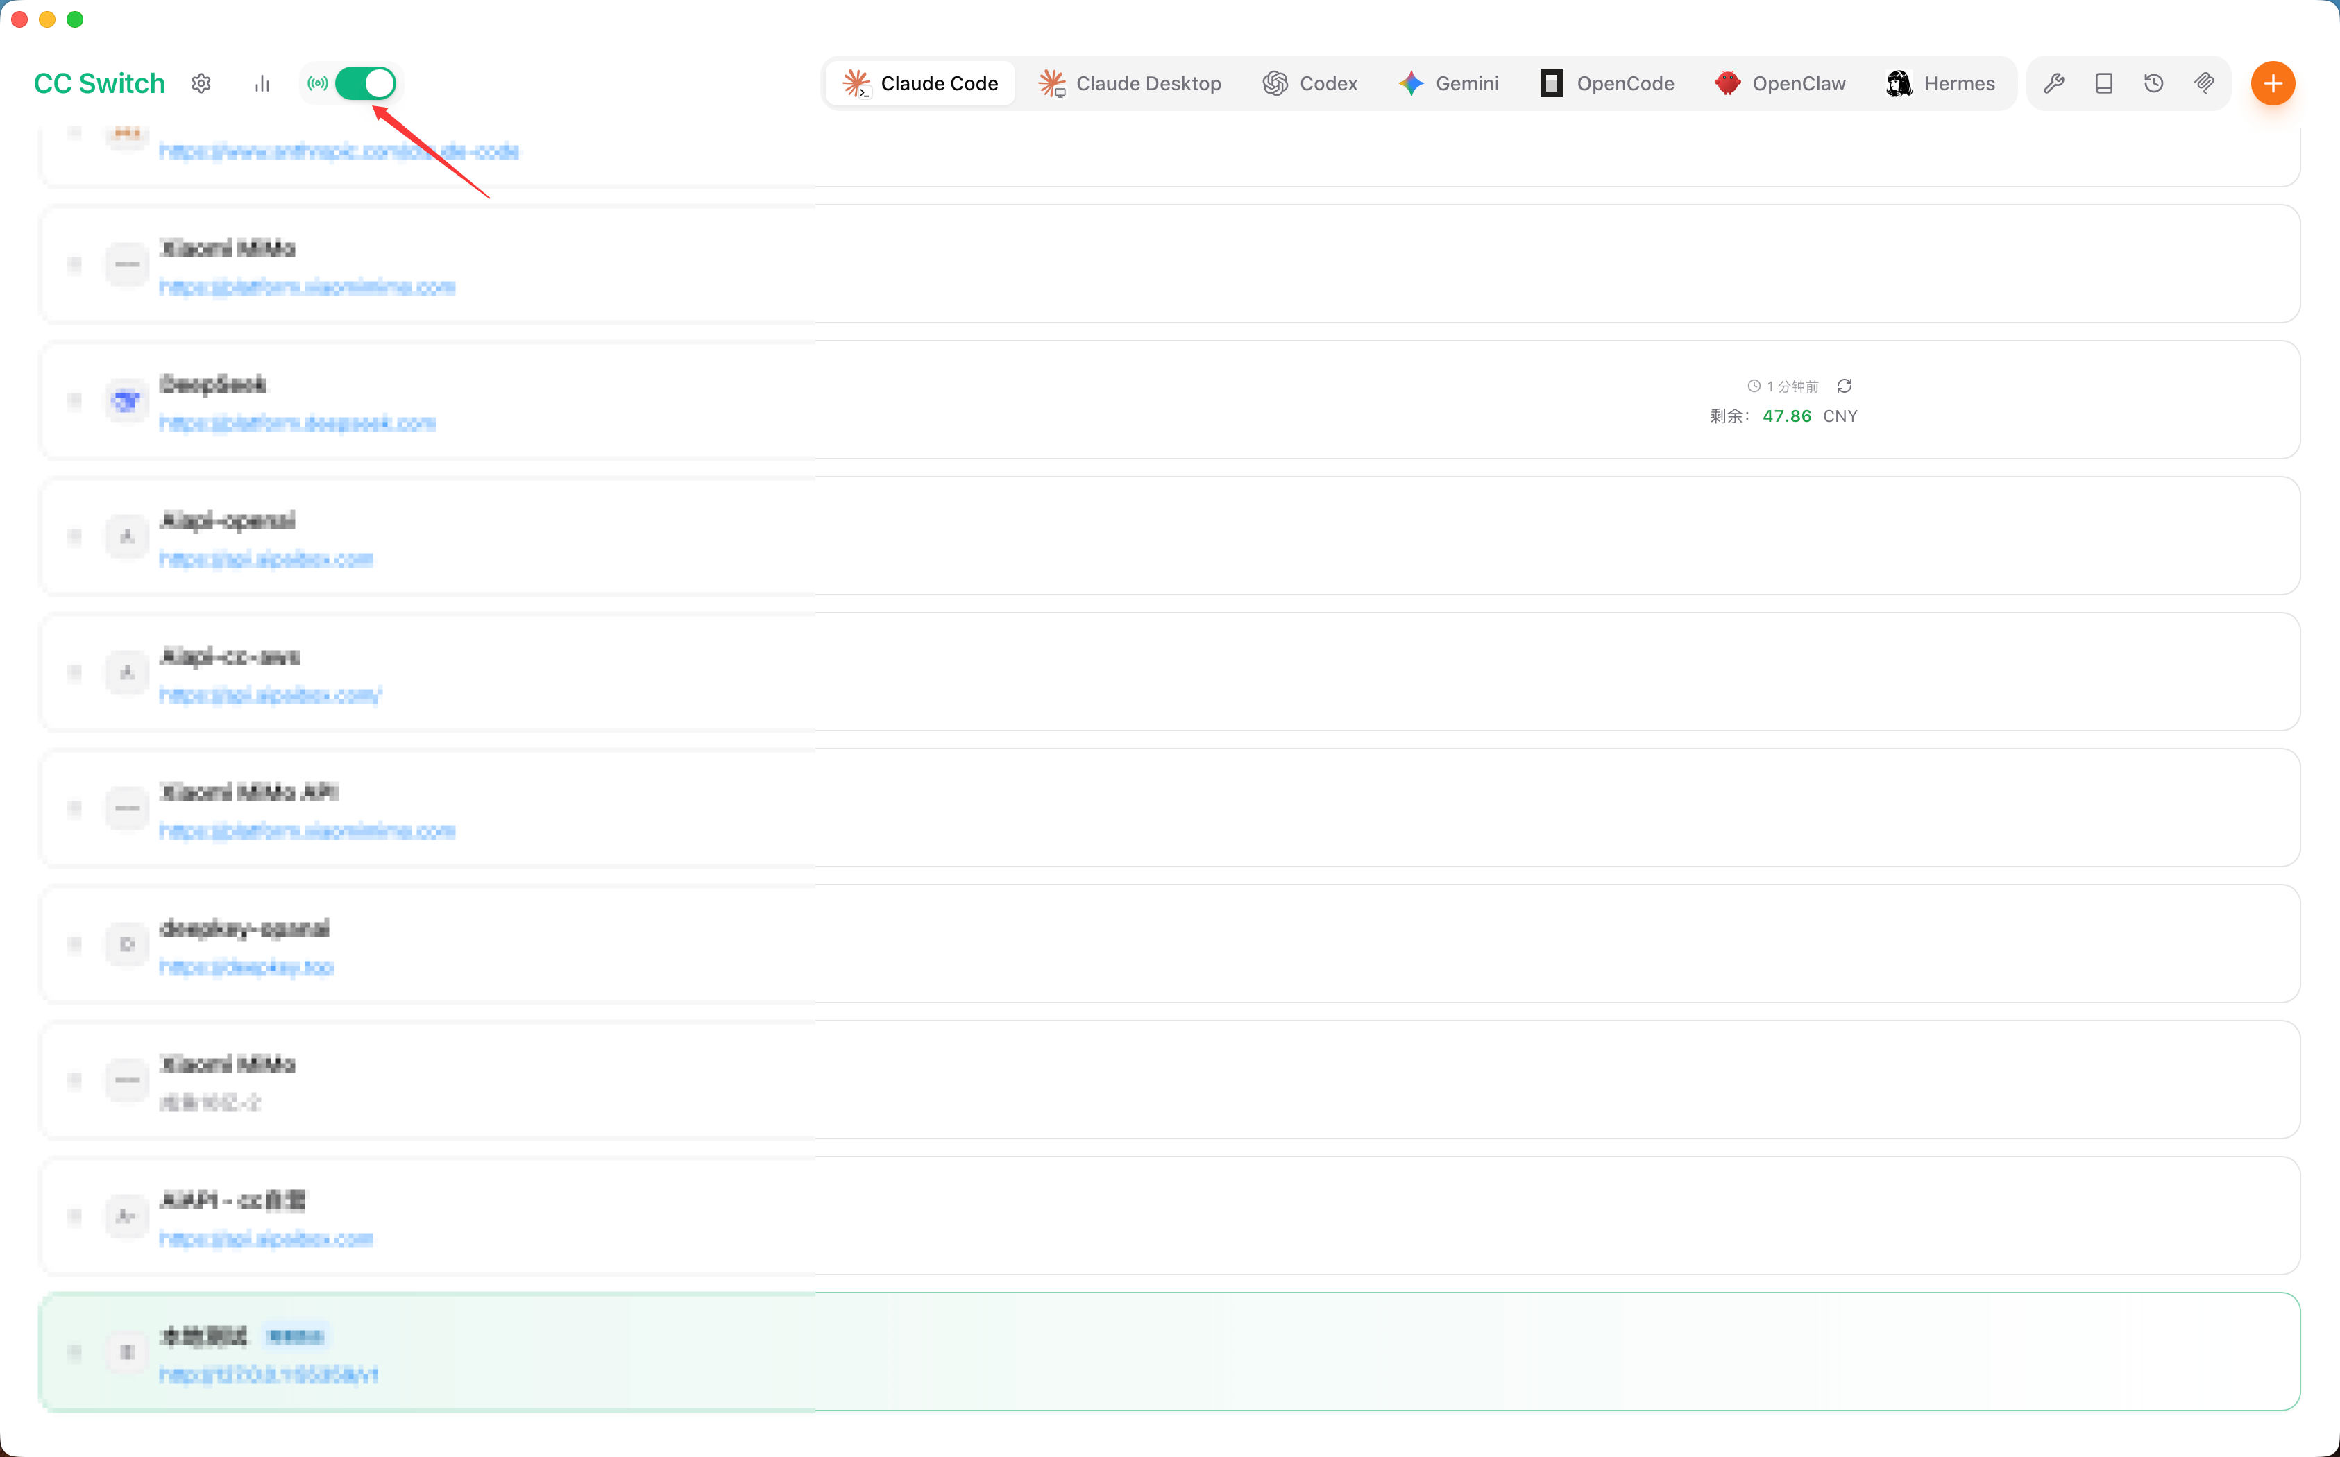Click the deepkey-openai provider icon
The width and height of the screenshot is (2340, 1457).
pos(126,944)
